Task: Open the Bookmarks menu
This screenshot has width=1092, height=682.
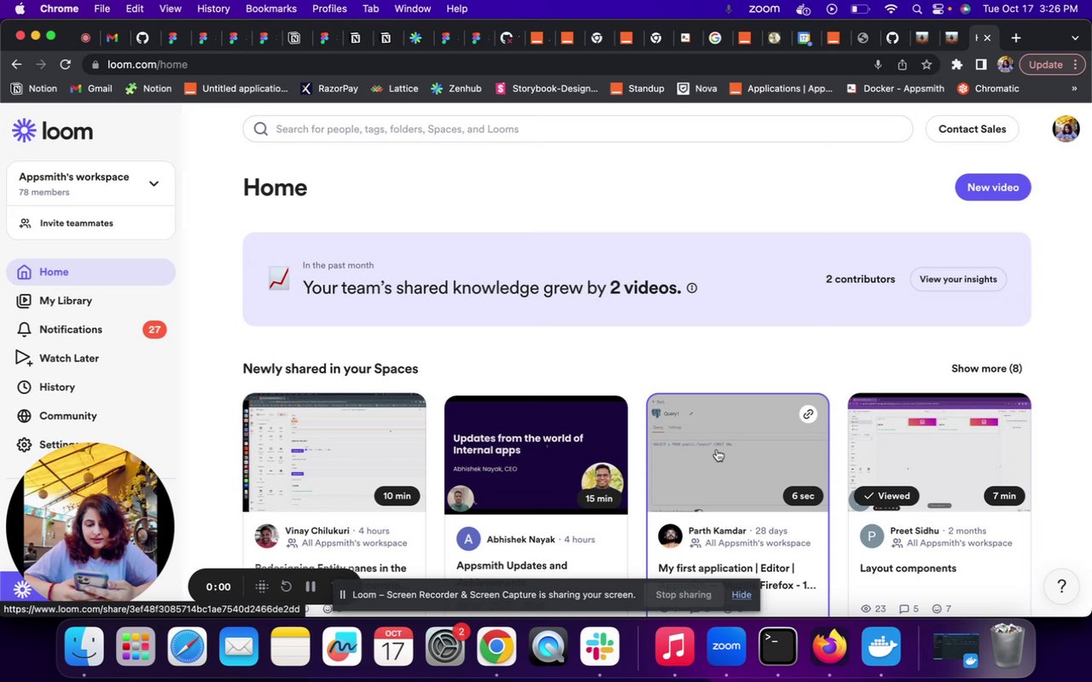Action: point(271,9)
